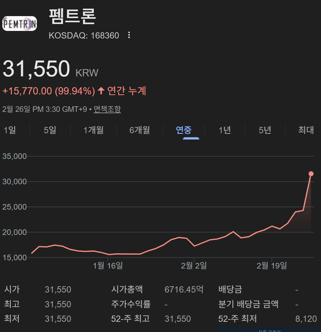Click the 시가총액 market cap label
321x332 pixels.
(x=127, y=290)
